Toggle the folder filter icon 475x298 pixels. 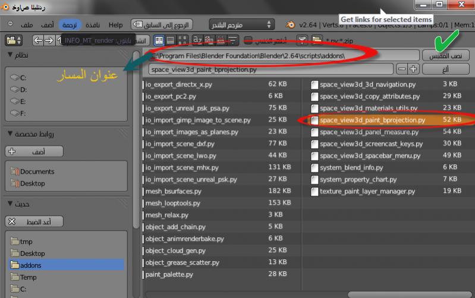point(316,40)
